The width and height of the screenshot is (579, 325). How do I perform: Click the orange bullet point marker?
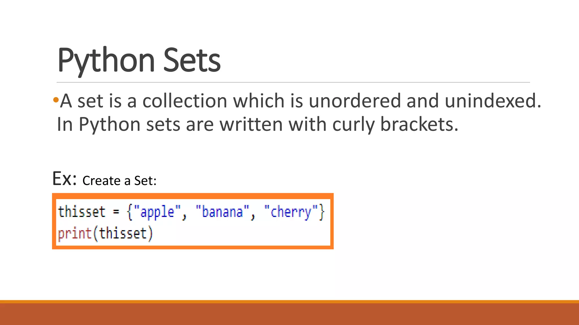tap(56, 100)
